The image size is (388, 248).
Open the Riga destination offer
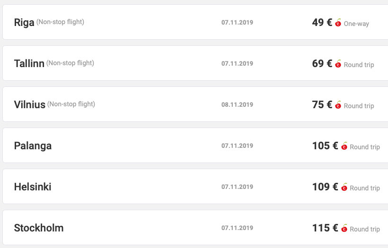195,22
